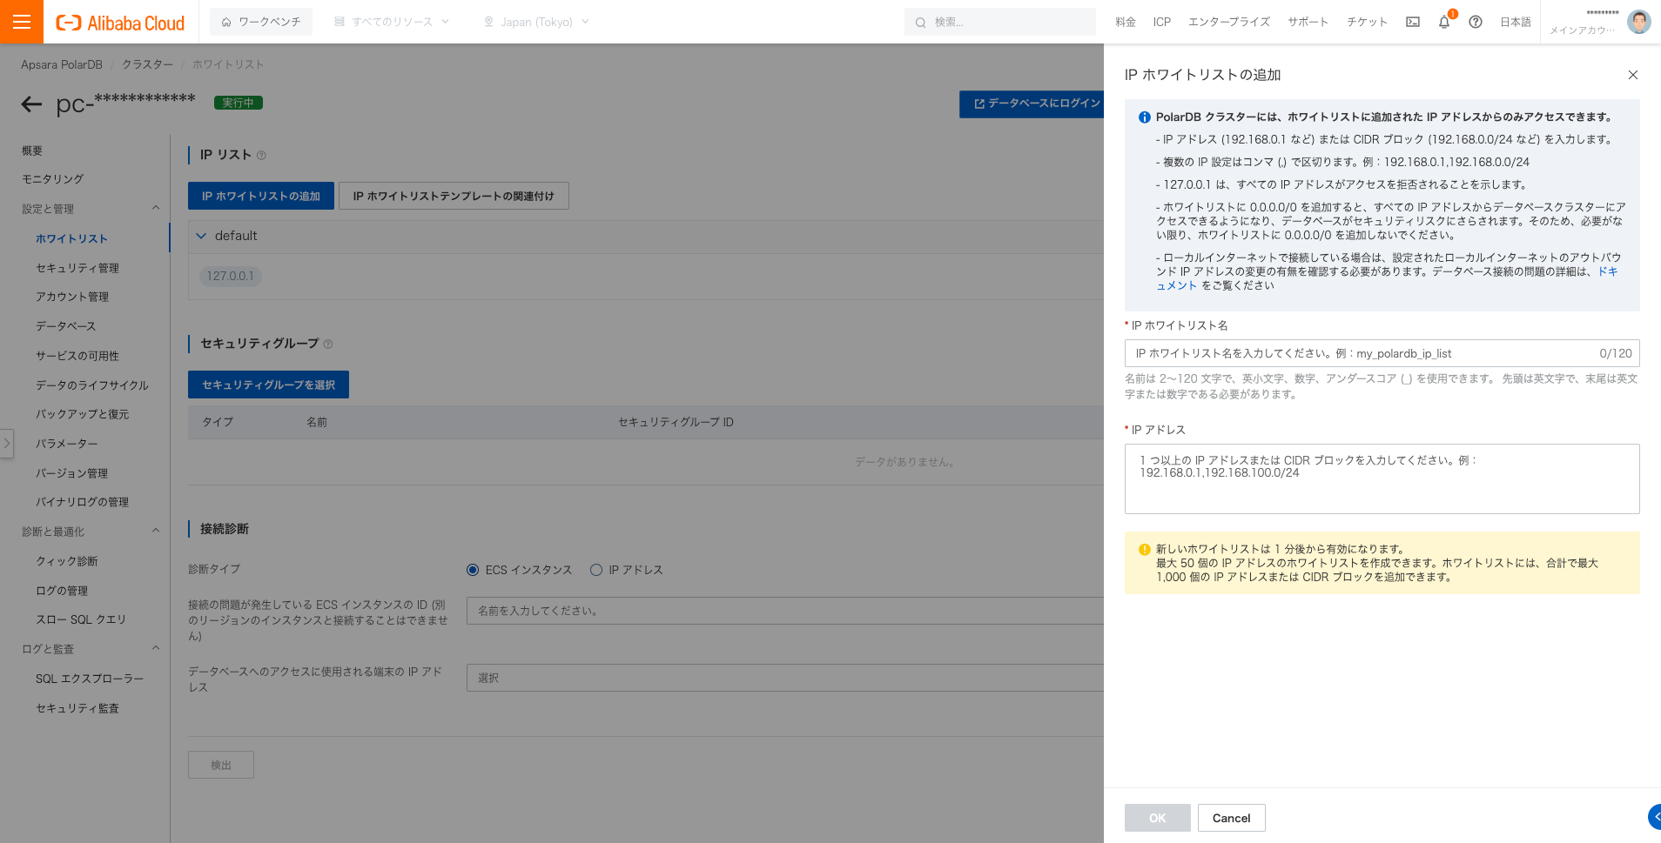Image resolution: width=1661 pixels, height=843 pixels.
Task: Click クラスター breadcrumb
Action: pos(147,64)
